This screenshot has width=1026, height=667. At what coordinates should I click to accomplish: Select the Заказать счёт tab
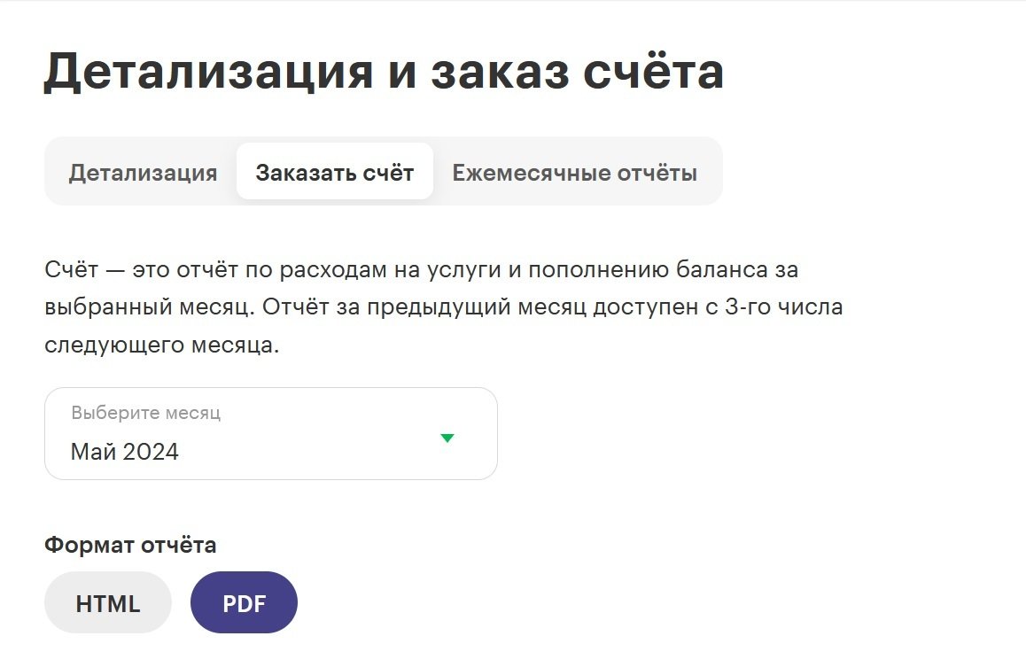[x=334, y=173]
